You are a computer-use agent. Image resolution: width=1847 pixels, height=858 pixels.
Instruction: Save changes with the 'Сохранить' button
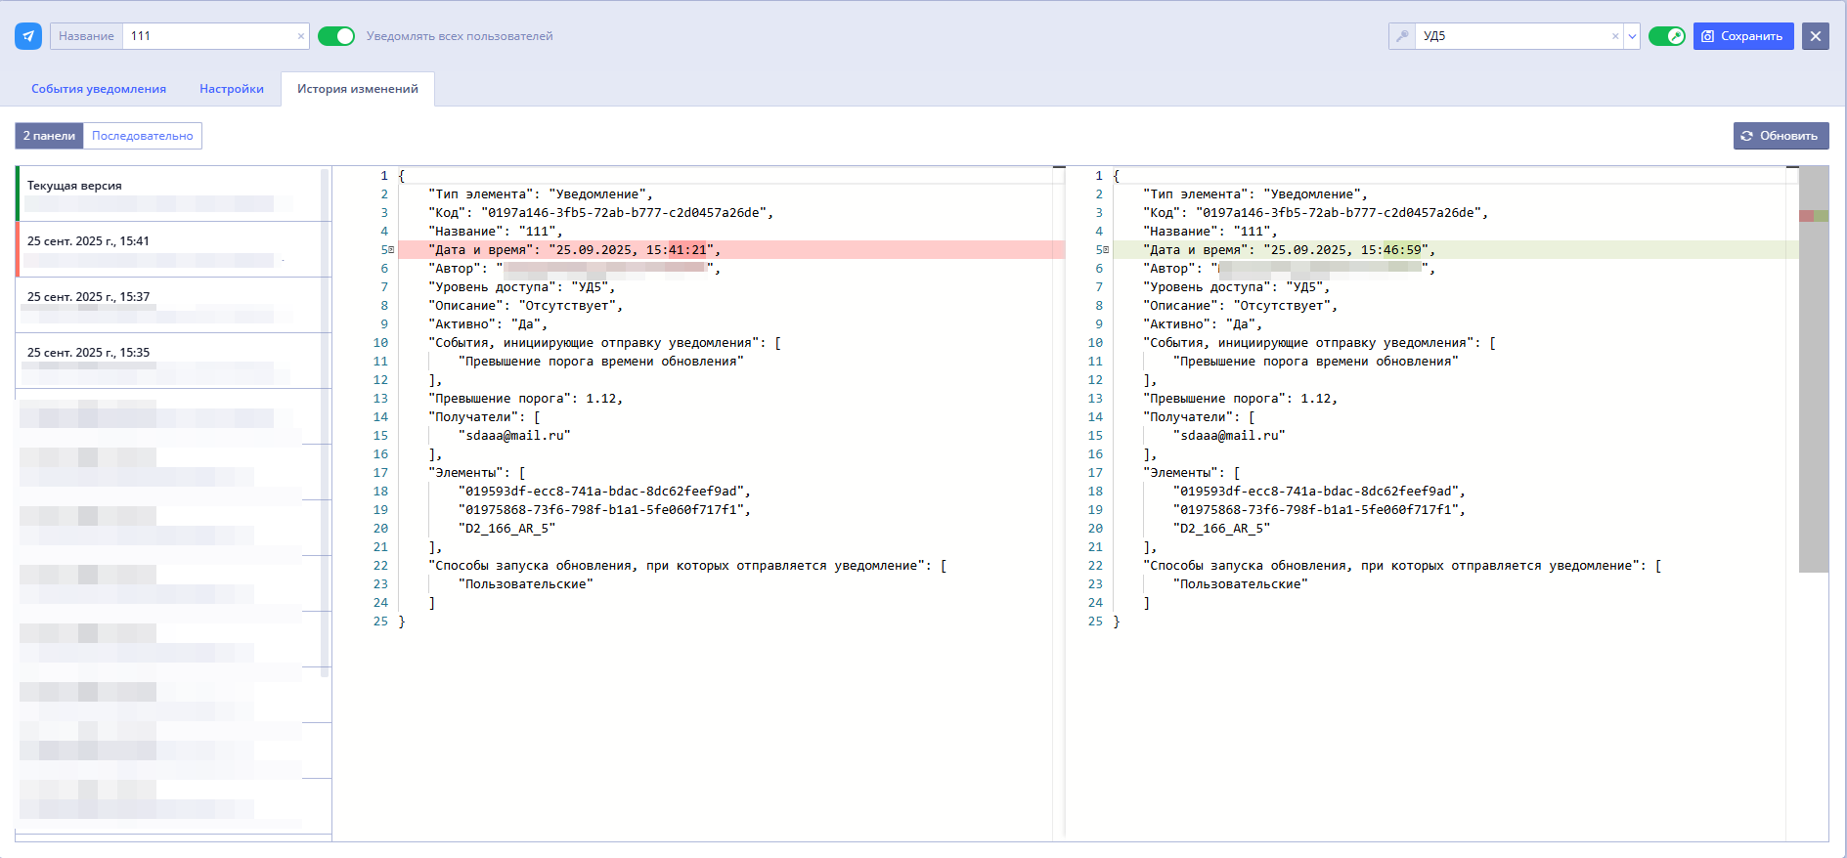tap(1743, 36)
